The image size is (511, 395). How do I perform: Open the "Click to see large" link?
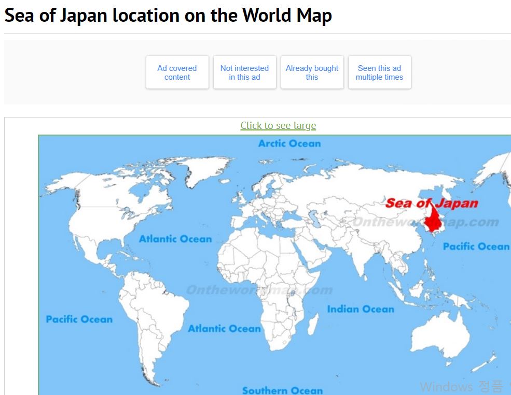coord(278,126)
